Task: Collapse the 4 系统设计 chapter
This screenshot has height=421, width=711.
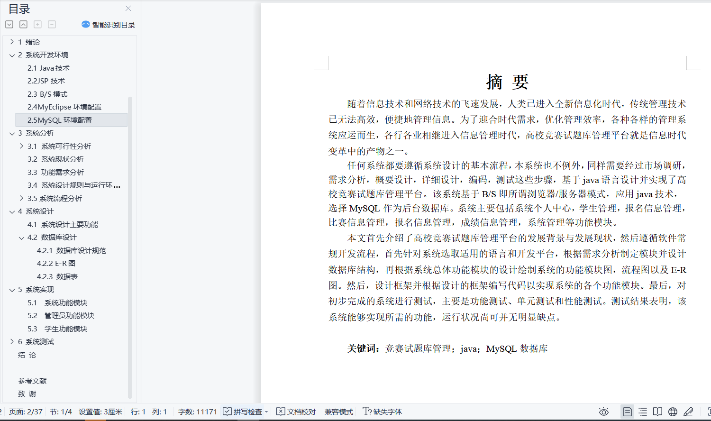Action: tap(12, 211)
